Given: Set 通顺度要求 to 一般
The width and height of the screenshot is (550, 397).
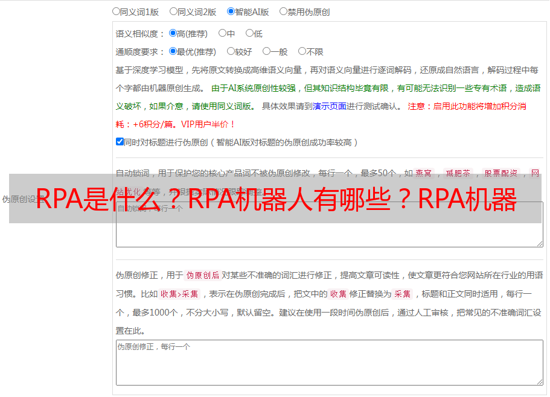Looking at the screenshot, I should click(x=266, y=51).
